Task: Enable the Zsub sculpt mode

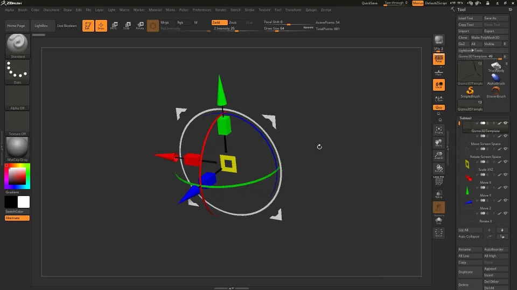Action: 233,23
